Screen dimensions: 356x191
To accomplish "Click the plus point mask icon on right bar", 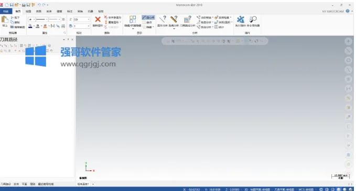I will [x=348, y=41].
